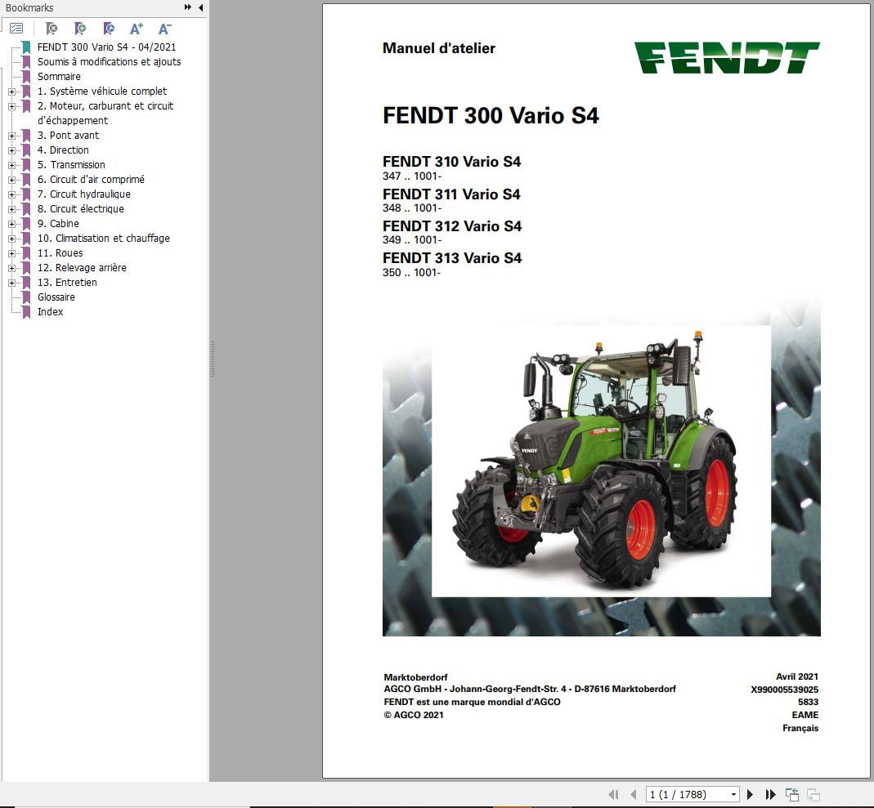Expand the 12. Relevage arrière node
This screenshot has height=808, width=874.
pyautogui.click(x=11, y=268)
